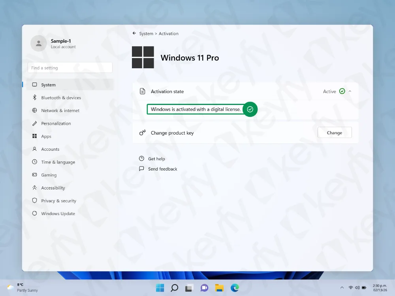Image resolution: width=395 pixels, height=296 pixels.
Task: Go back using the arrow beside System
Action: click(x=134, y=33)
